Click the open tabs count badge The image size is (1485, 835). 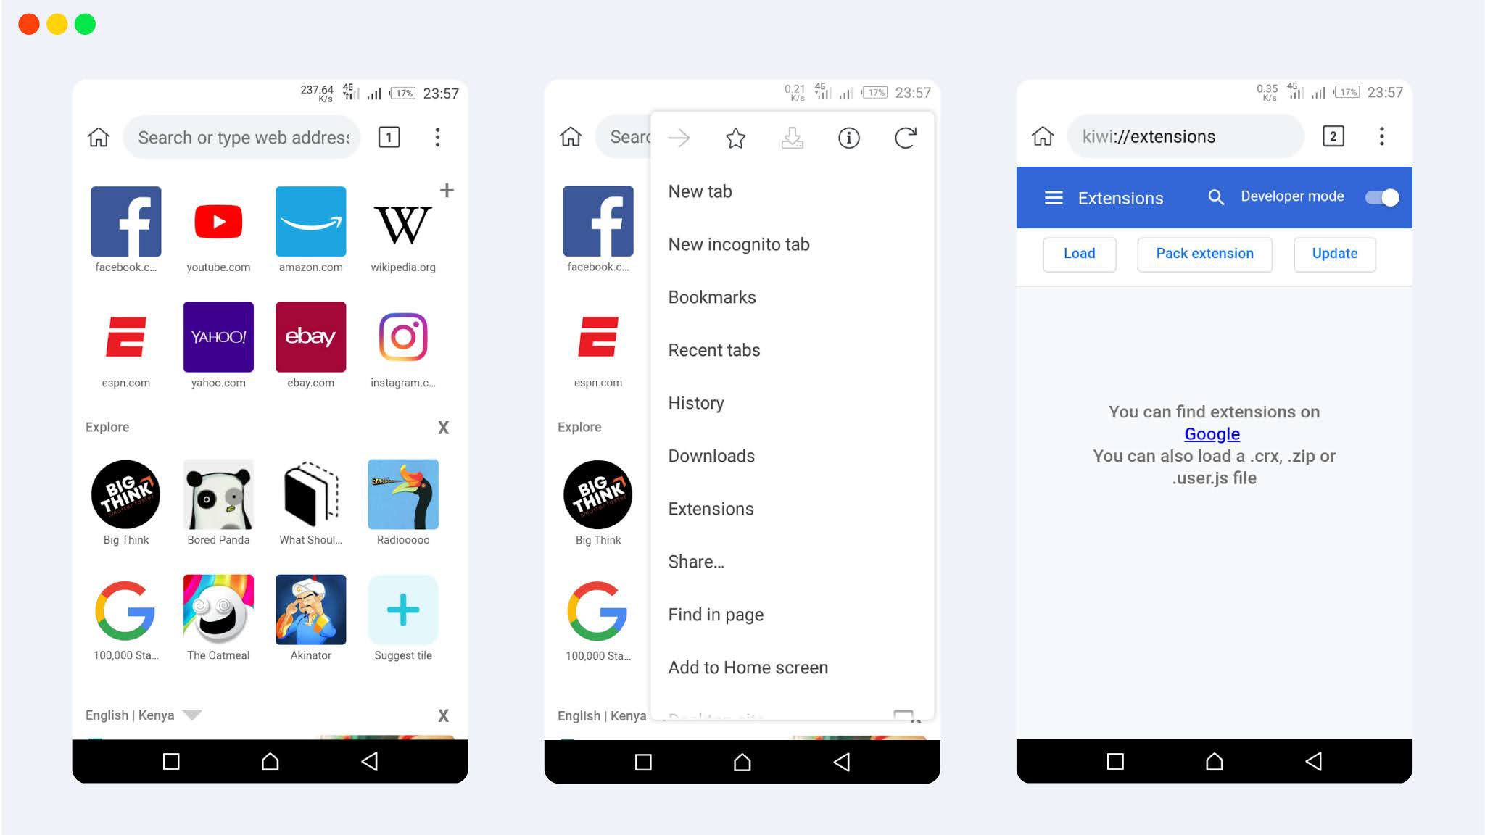click(x=389, y=136)
